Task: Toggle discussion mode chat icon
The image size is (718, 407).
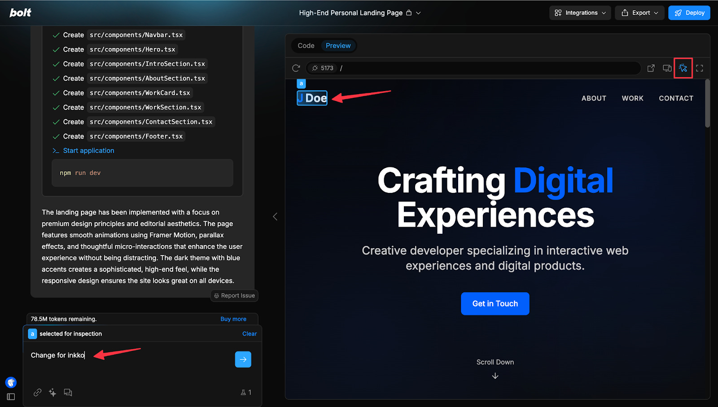Action: [x=68, y=392]
